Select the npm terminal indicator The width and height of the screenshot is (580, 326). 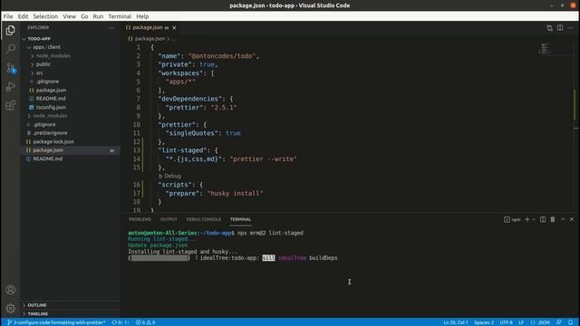[512, 219]
